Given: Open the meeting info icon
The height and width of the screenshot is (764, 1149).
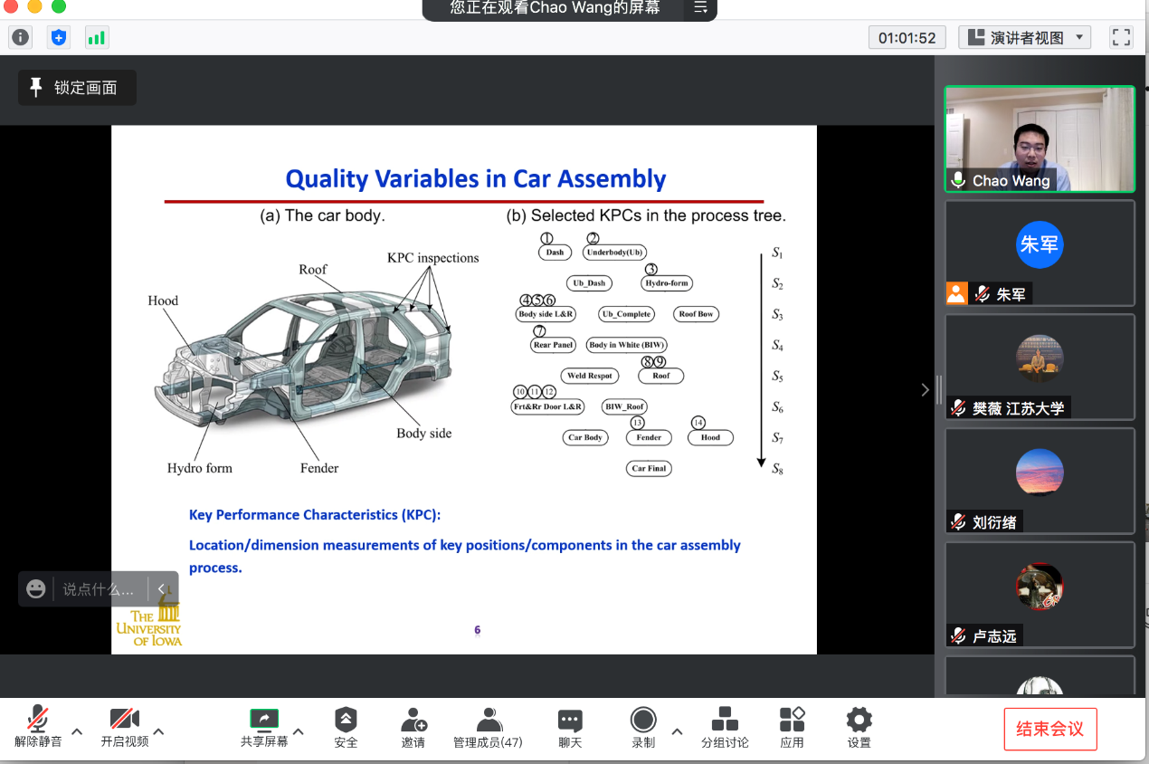Looking at the screenshot, I should (20, 37).
